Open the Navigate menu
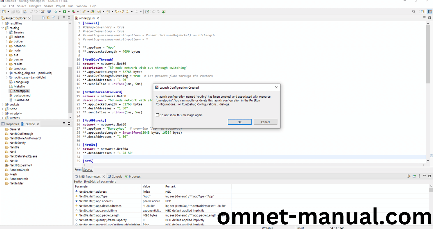 [35, 6]
